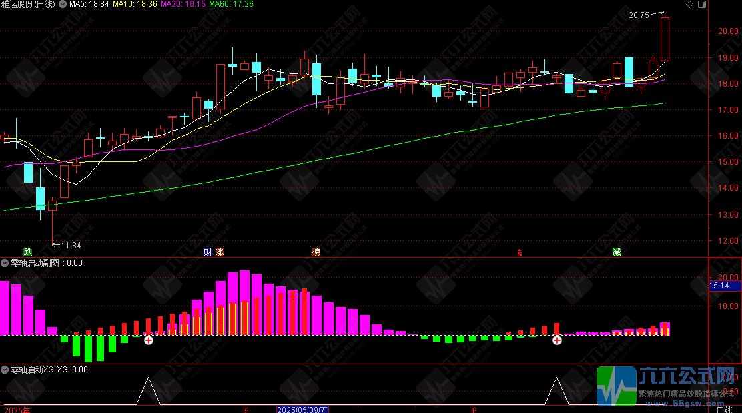Click the 涨 marker icon

coord(220,252)
